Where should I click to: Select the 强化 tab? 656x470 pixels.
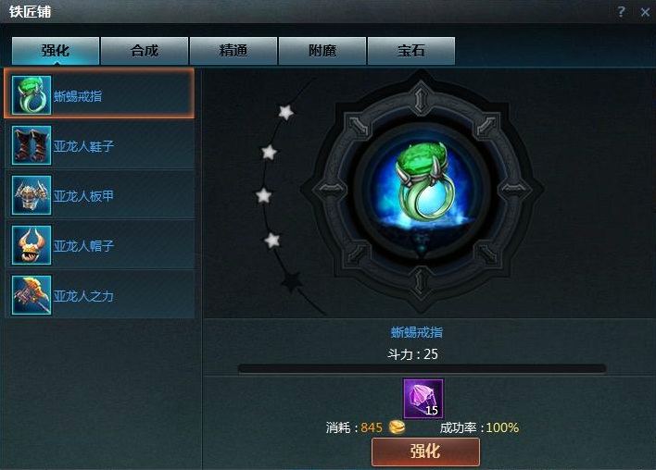[x=56, y=51]
